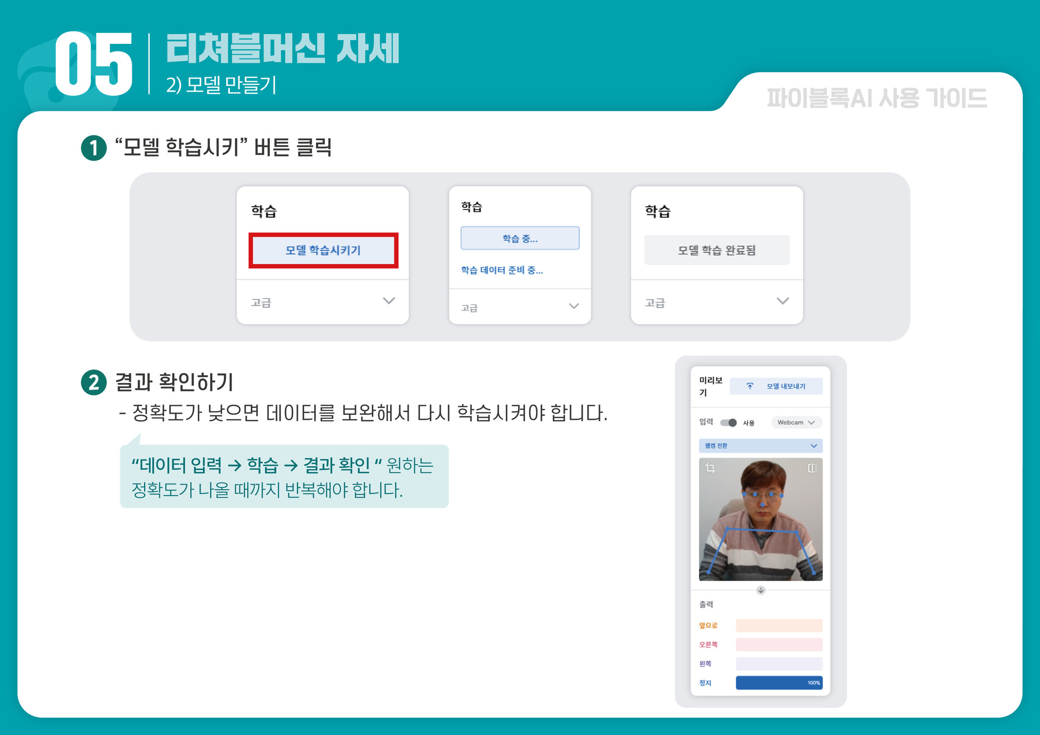Expand 고급 in the 학습 완료됨 card

coord(716,302)
